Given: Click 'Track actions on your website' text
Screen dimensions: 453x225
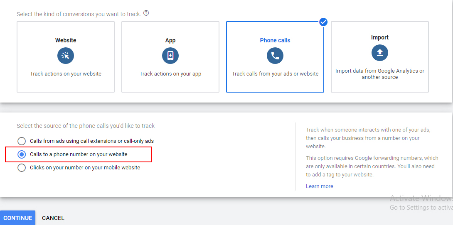Looking at the screenshot, I should [66, 74].
